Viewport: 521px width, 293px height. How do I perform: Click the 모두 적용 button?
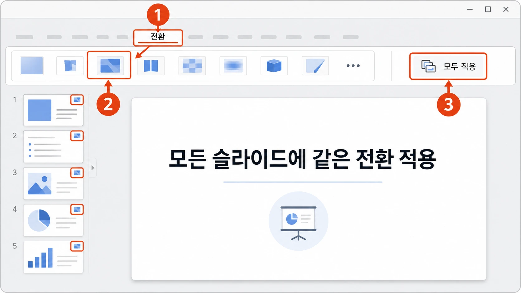click(x=448, y=66)
